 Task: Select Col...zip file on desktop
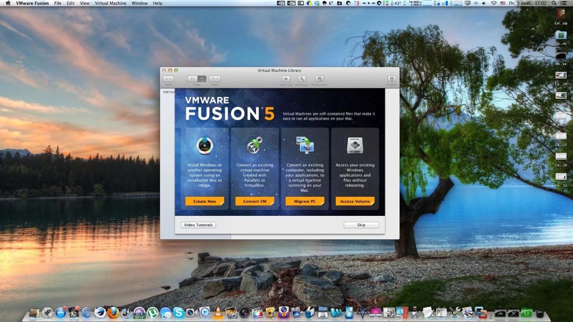(561, 17)
